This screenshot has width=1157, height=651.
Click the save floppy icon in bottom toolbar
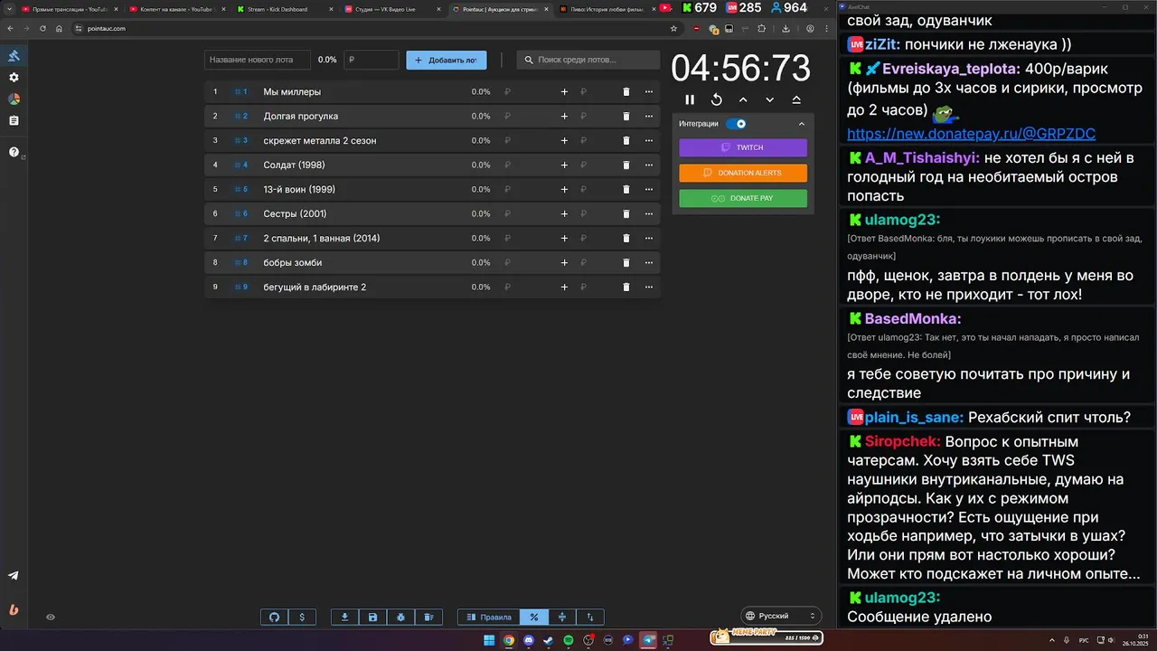click(372, 618)
